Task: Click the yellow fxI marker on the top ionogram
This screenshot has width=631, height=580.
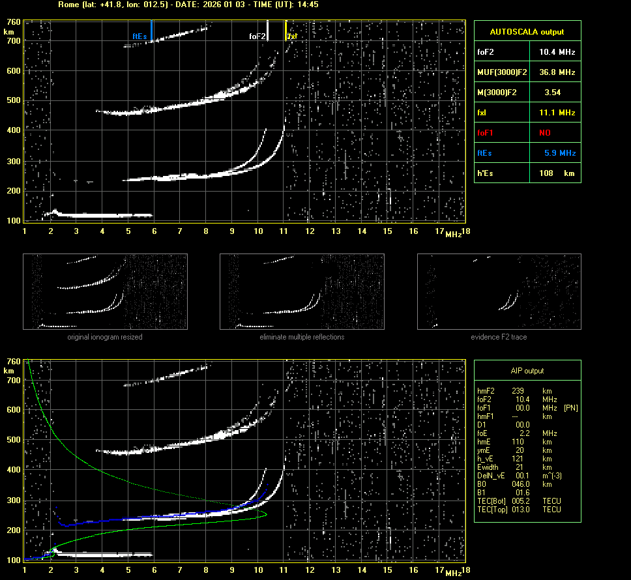Action: [286, 30]
